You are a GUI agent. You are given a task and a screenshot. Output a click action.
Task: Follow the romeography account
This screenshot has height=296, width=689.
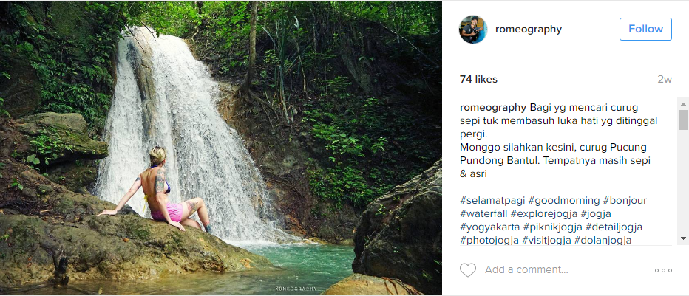click(x=645, y=30)
